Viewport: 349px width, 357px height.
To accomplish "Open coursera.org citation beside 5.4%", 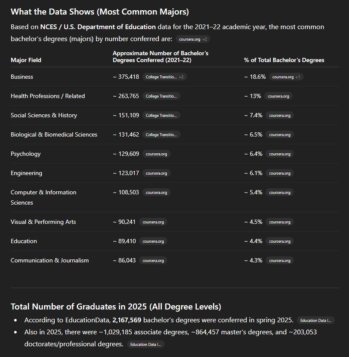I will tap(280, 192).
